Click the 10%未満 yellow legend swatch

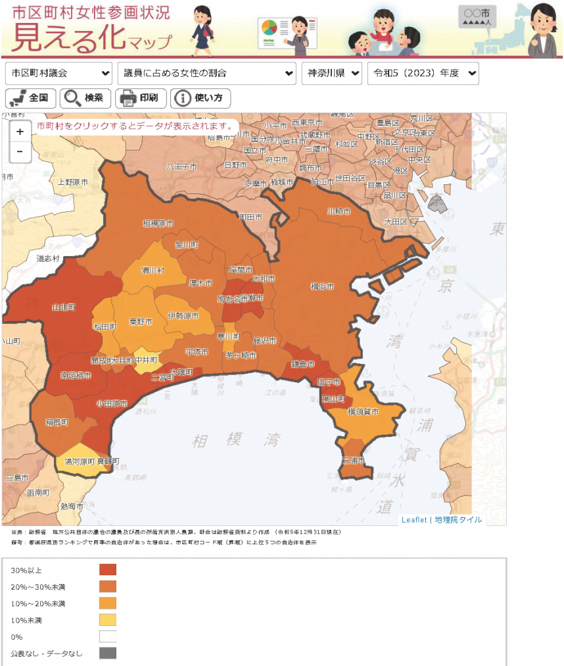coord(107,619)
